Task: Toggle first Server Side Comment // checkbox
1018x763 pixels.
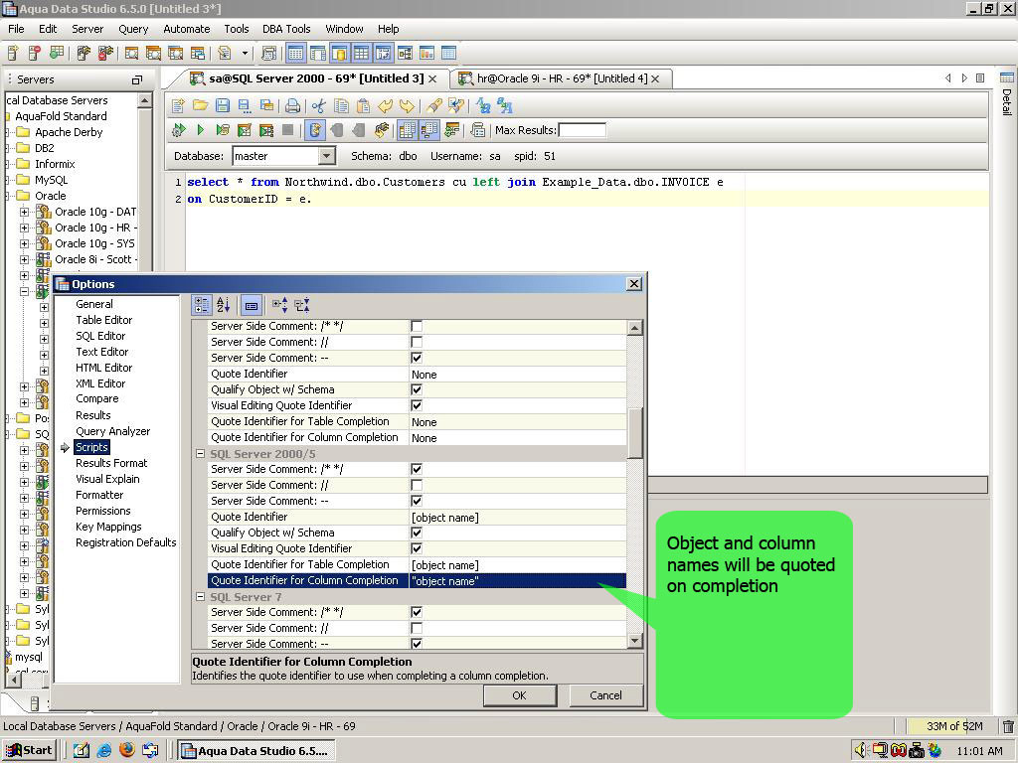Action: click(417, 342)
